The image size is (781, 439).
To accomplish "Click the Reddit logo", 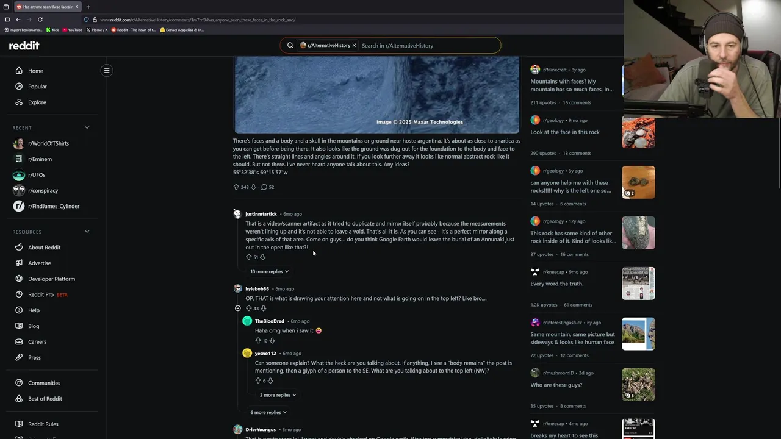I will 24,46.
